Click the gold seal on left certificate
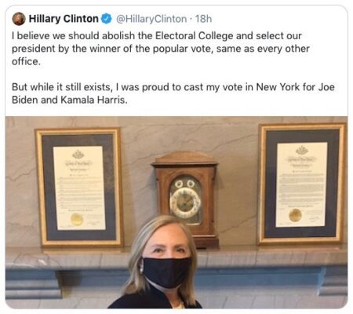 point(77,219)
